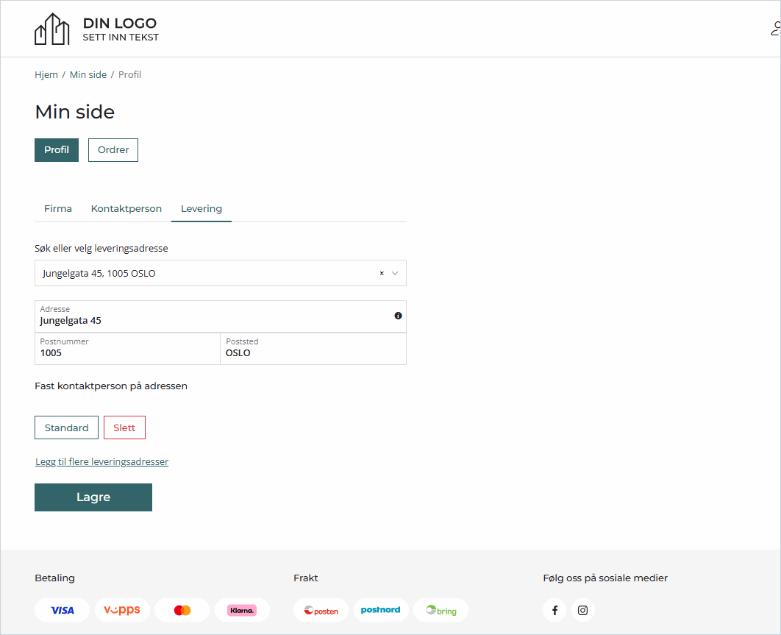The image size is (781, 635).
Task: Switch to the Kontaktperson tab
Action: click(x=126, y=208)
